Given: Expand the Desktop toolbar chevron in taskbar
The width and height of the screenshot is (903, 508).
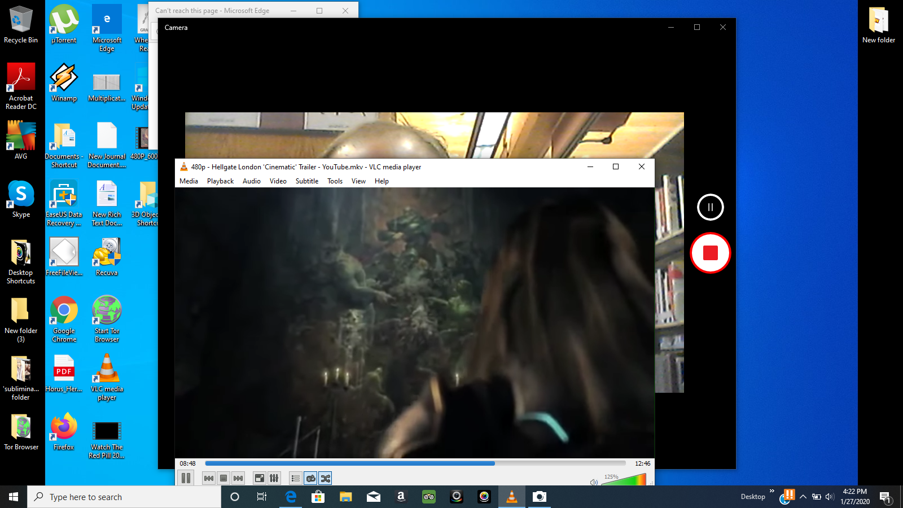Looking at the screenshot, I should 772,491.
